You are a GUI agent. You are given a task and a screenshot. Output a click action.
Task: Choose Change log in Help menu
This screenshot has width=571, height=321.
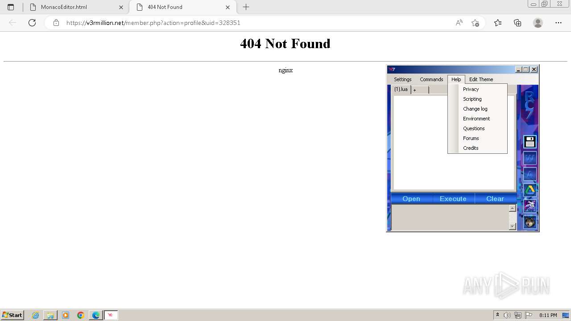477,109
